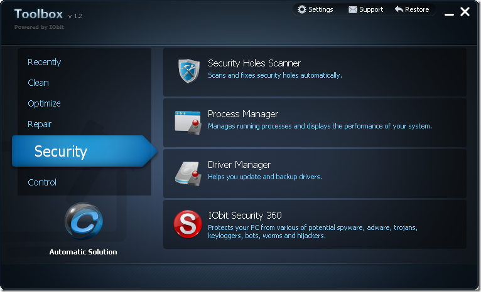Minimize the Toolbox window

tap(449, 13)
